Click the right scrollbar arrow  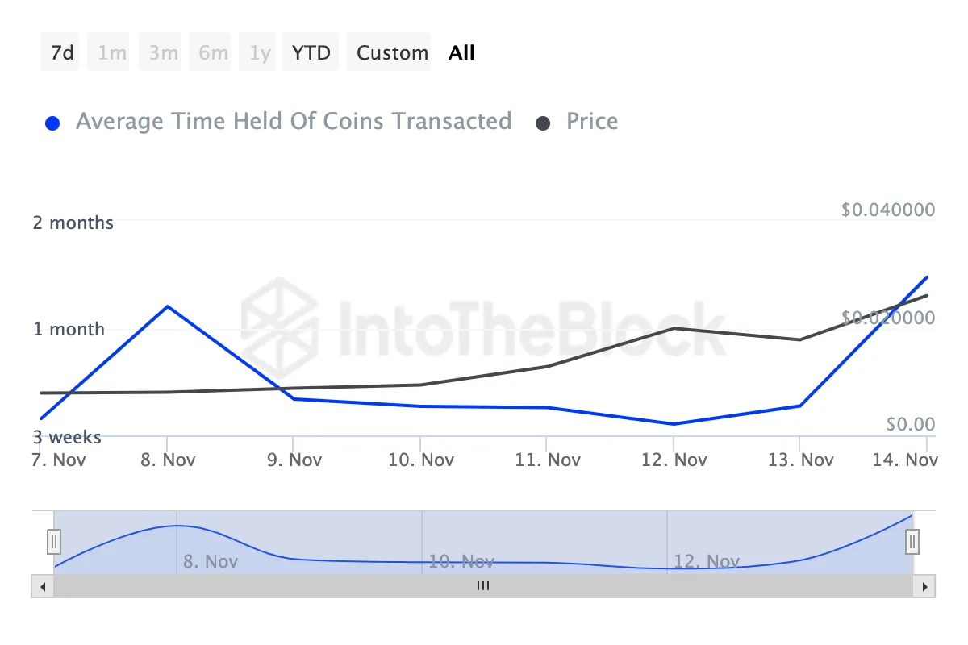(924, 586)
